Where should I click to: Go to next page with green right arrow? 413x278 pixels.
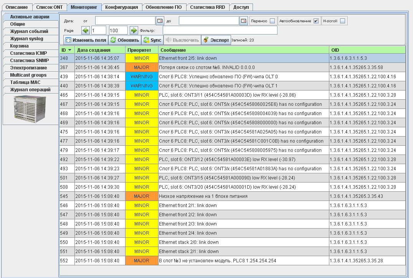point(134,30)
